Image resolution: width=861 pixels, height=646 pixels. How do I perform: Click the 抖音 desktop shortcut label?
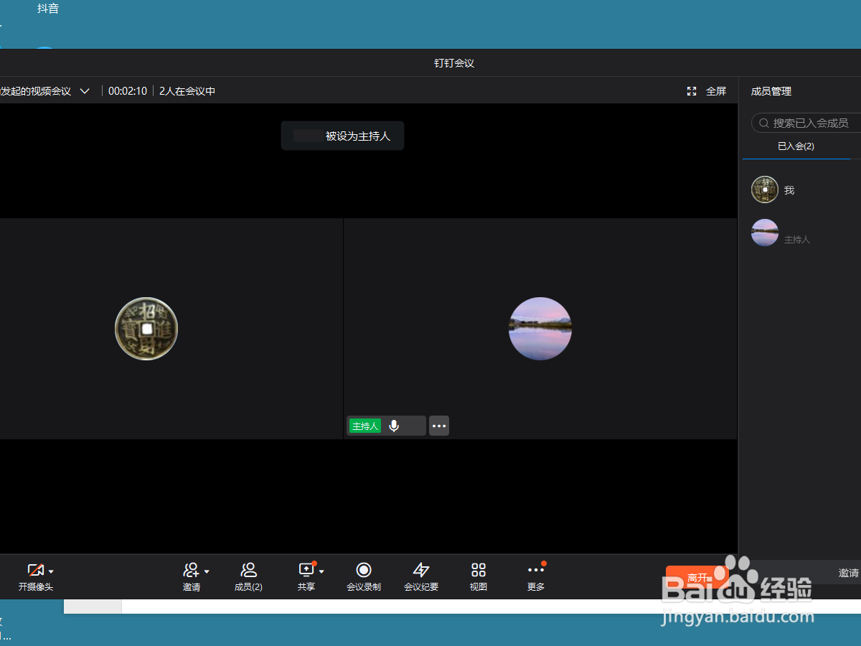point(48,9)
